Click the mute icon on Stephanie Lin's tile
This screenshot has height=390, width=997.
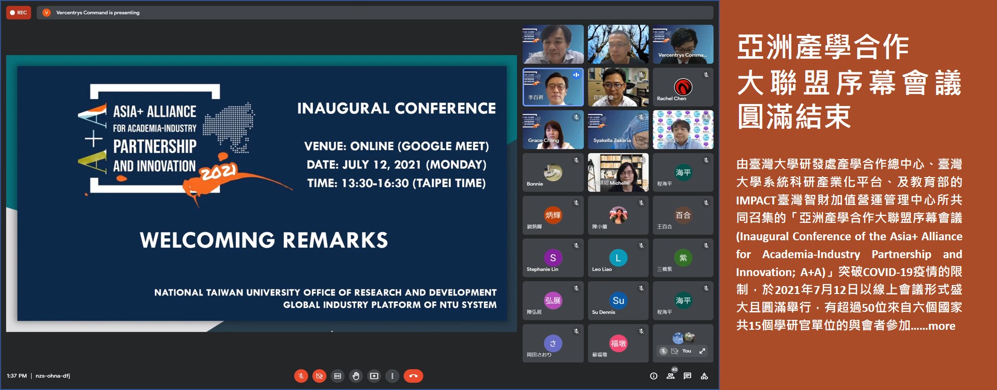point(576,246)
